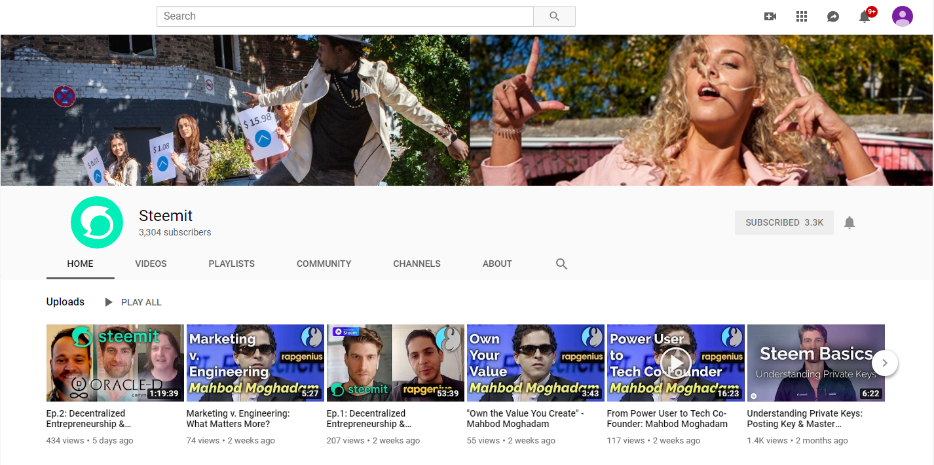The image size is (934, 465).
Task: Open title Understanding Private Keys
Action: pyautogui.click(x=805, y=419)
